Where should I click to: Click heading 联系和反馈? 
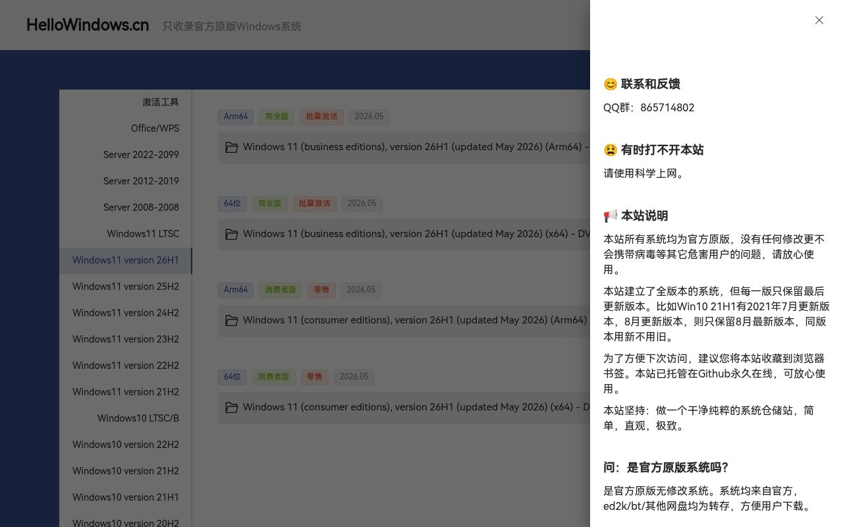651,84
